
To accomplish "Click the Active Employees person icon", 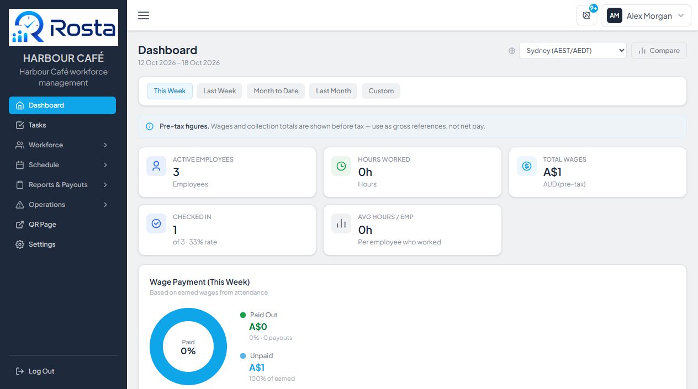I will click(x=156, y=166).
